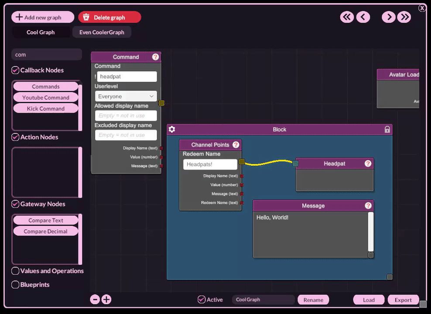Focus Allowed display name field
431x314 pixels.
pyautogui.click(x=126, y=116)
